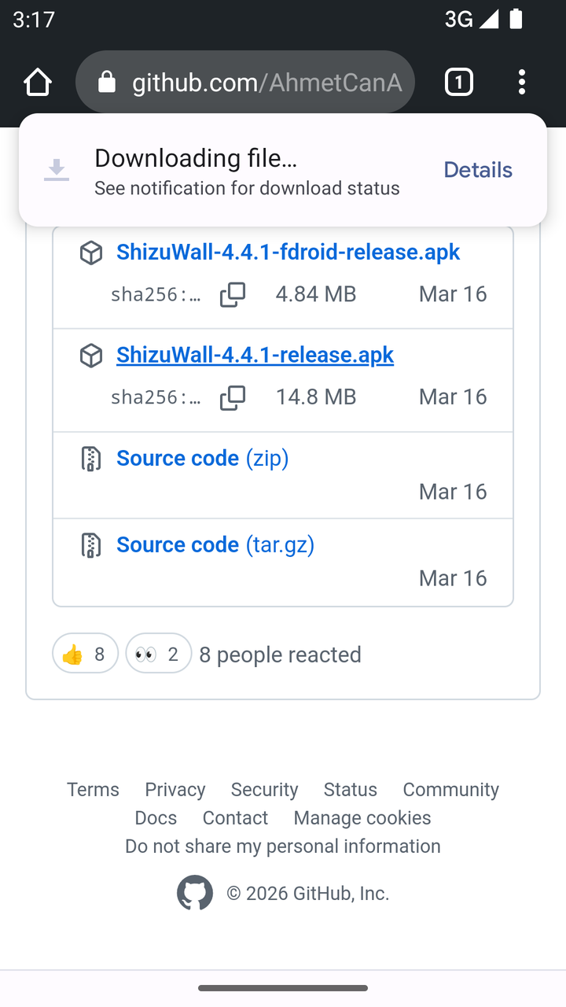Screen dimensions: 566x1007
Task: Open the Community footer link
Action: 450,789
